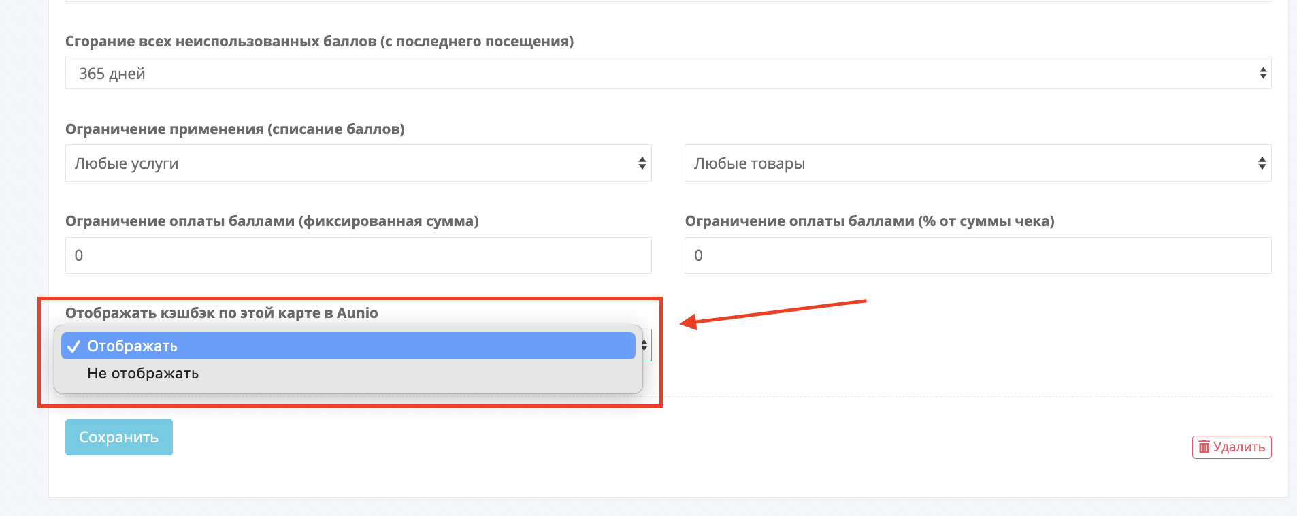
Task: Click label Ограничение оплаты баллами (% от суммы чека)
Action: [x=870, y=221]
